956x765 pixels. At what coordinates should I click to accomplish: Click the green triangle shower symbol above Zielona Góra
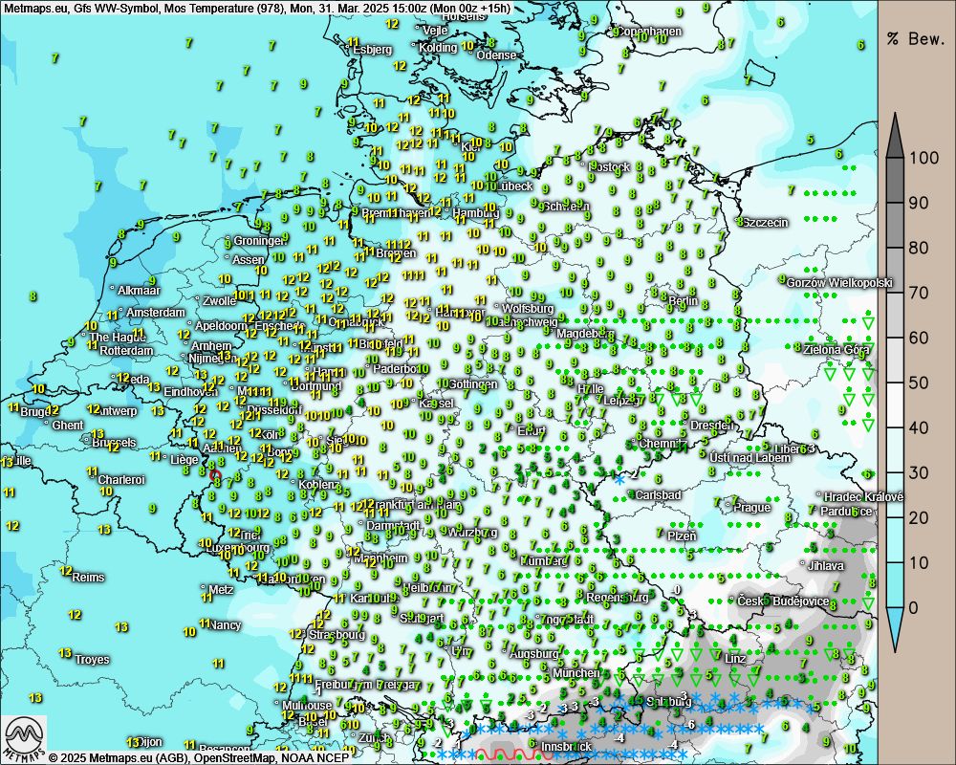867,324
